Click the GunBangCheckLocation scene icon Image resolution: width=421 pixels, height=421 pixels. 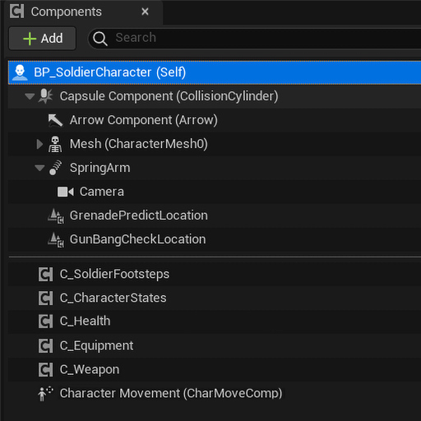pos(56,240)
